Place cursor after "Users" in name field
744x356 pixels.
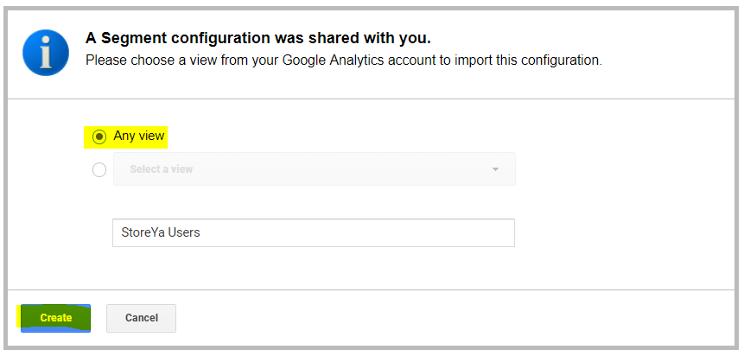201,232
